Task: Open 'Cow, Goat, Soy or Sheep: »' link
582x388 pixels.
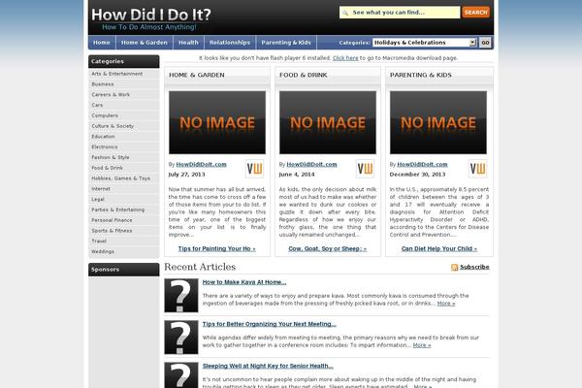Action: click(328, 248)
